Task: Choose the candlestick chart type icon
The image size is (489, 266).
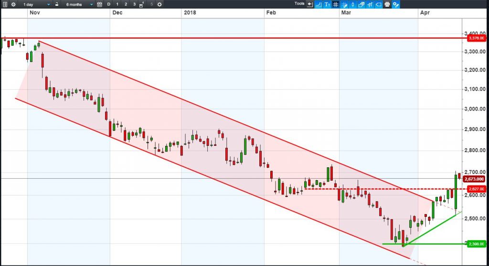Action: pyautogui.click(x=353, y=4)
